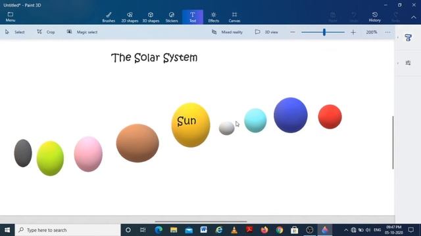Click the 200% zoom value
Viewport: 421px width, 236px height.
[x=372, y=32]
